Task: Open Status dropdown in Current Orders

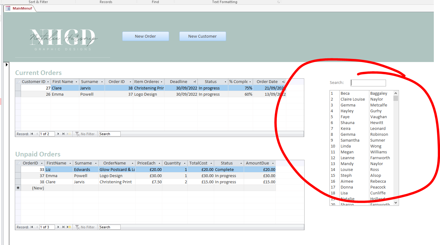Action: [225, 82]
